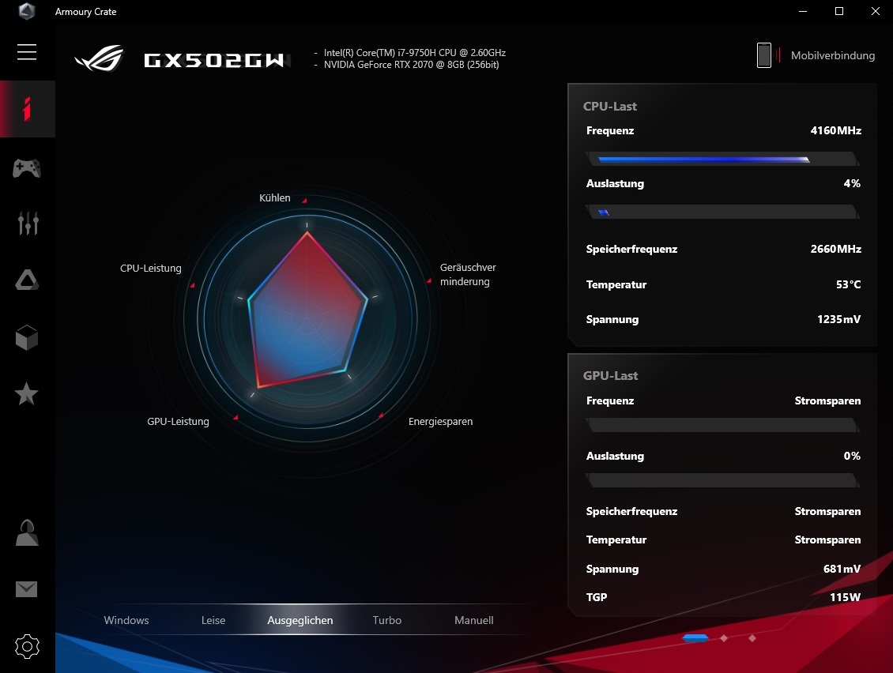Click the 2660MHz Speicherfrequenz value

click(835, 249)
